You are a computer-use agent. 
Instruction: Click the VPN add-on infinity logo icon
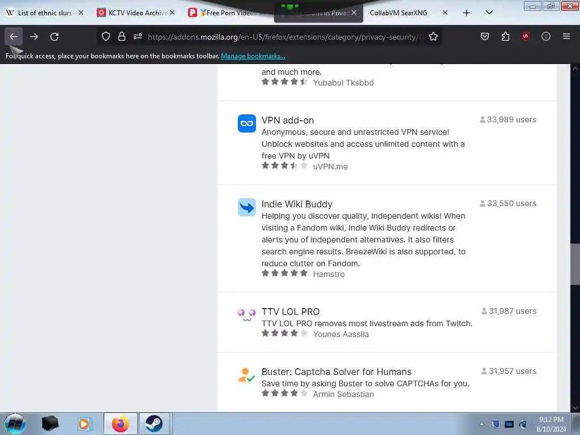pyautogui.click(x=247, y=123)
